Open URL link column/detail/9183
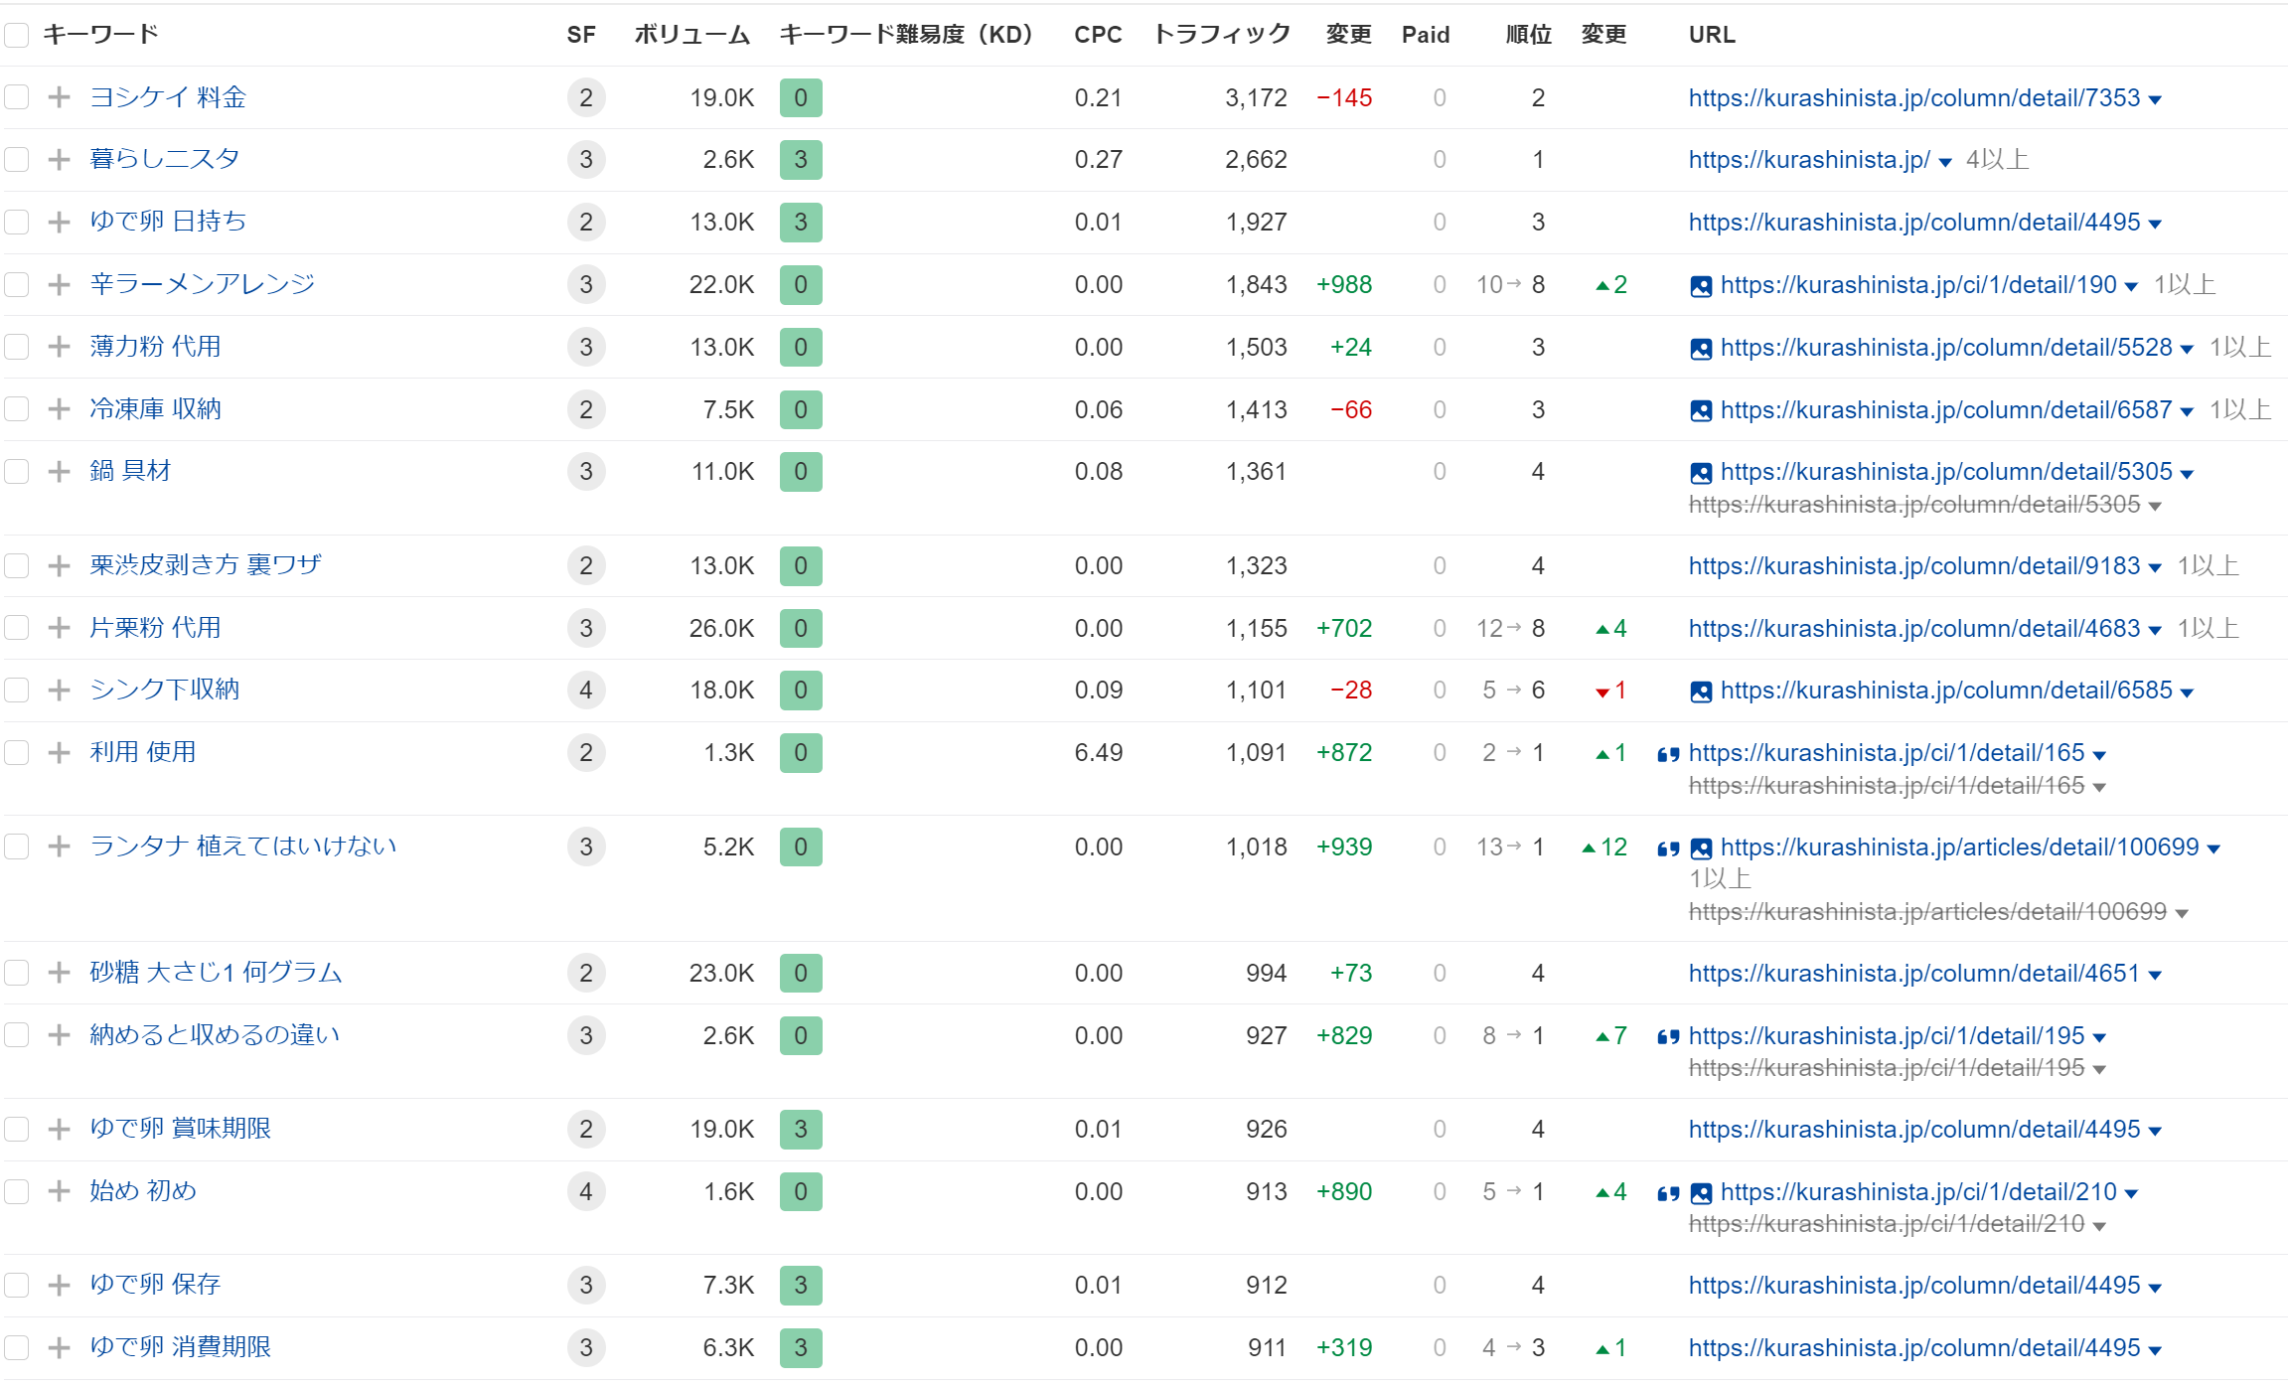 (x=1913, y=566)
